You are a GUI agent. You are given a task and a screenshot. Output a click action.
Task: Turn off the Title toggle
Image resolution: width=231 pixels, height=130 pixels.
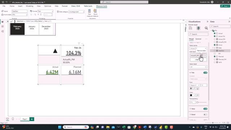[205, 73]
